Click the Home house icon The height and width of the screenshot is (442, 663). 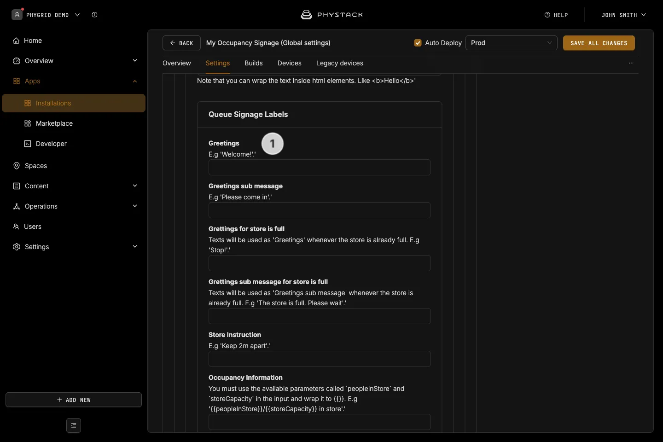(16, 41)
